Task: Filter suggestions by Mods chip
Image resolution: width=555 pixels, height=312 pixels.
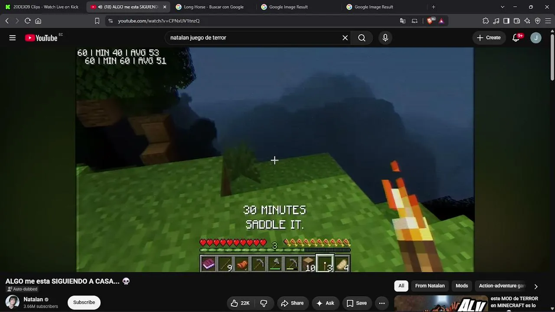Action: (462, 286)
